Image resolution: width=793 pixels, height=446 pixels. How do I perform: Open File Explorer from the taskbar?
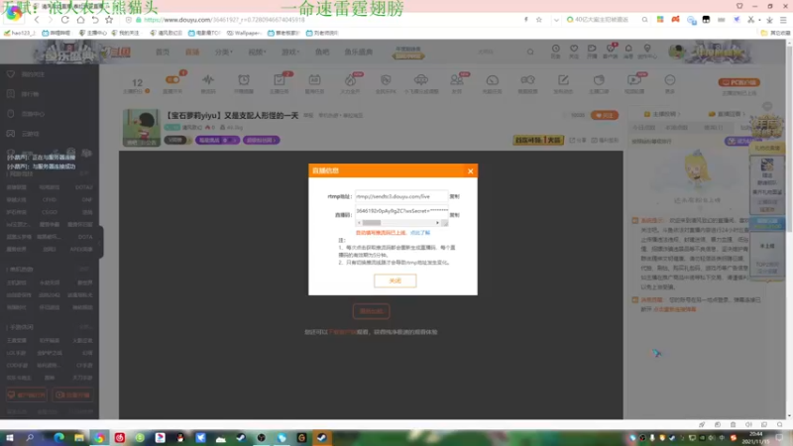pos(79,437)
